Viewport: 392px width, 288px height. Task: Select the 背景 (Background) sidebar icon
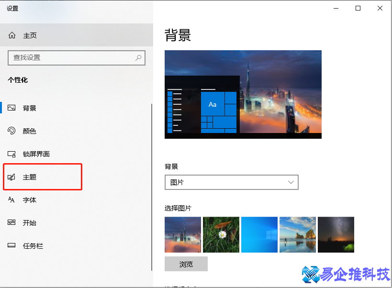click(x=11, y=108)
